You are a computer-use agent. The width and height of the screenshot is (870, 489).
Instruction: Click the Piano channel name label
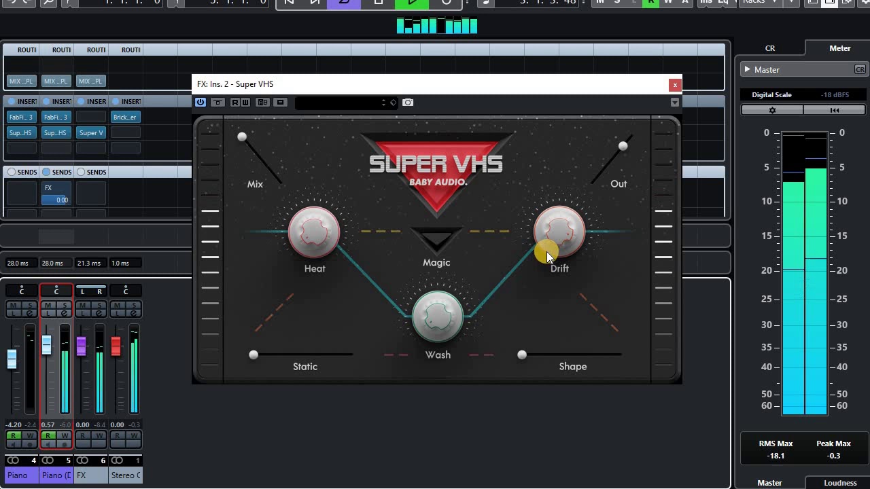pos(21,475)
